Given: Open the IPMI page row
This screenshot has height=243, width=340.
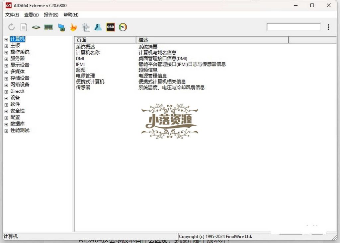Looking at the screenshot, I should click(80, 65).
